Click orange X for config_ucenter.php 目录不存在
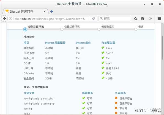The width and height of the screenshot is (164, 115). [116, 103]
